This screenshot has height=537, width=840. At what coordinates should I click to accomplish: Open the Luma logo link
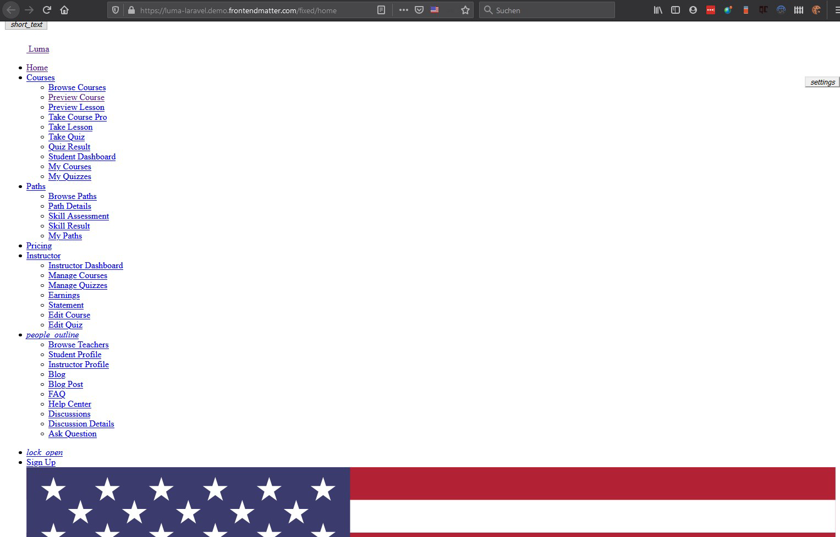pos(38,49)
